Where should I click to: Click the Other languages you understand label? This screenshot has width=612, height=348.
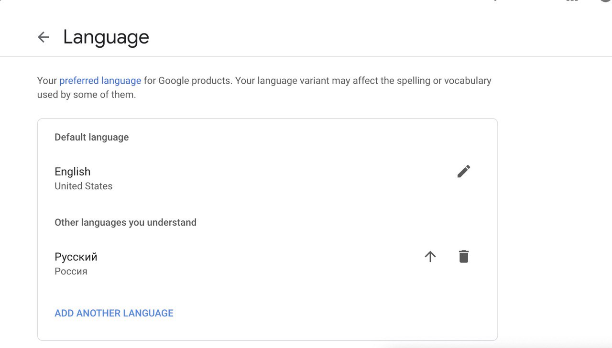point(125,223)
